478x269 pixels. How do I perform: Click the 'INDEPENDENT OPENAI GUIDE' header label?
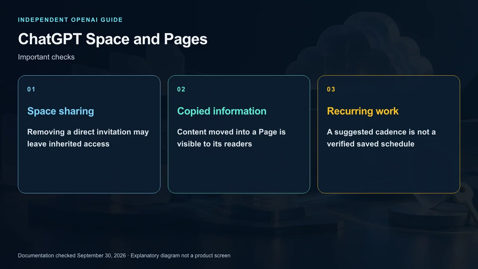[70, 20]
